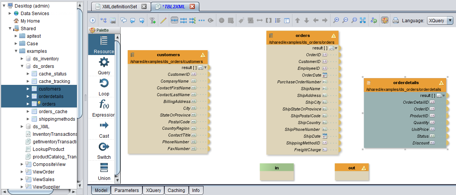Click the Execute play icon in toolbar
Screen dimensions: 456x195
pyautogui.click(x=93, y=20)
